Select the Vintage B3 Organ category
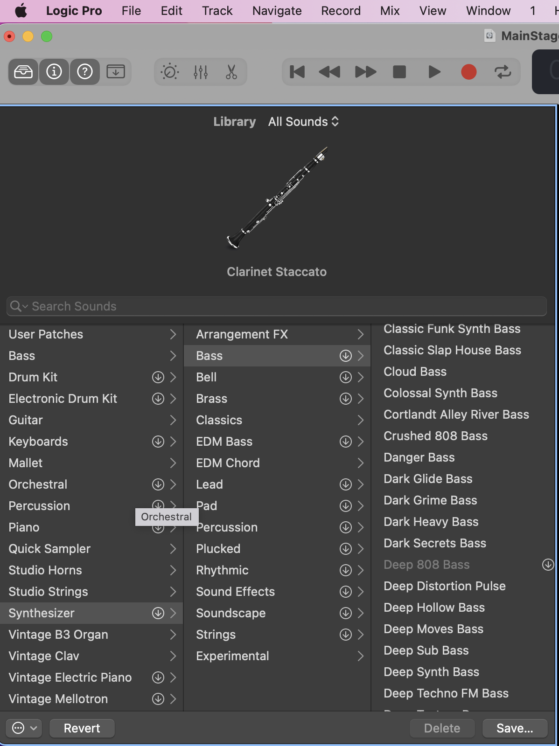 coord(91,635)
